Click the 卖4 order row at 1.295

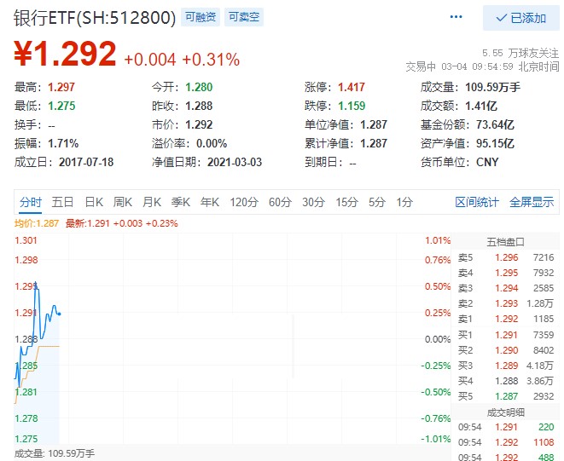[506, 273]
